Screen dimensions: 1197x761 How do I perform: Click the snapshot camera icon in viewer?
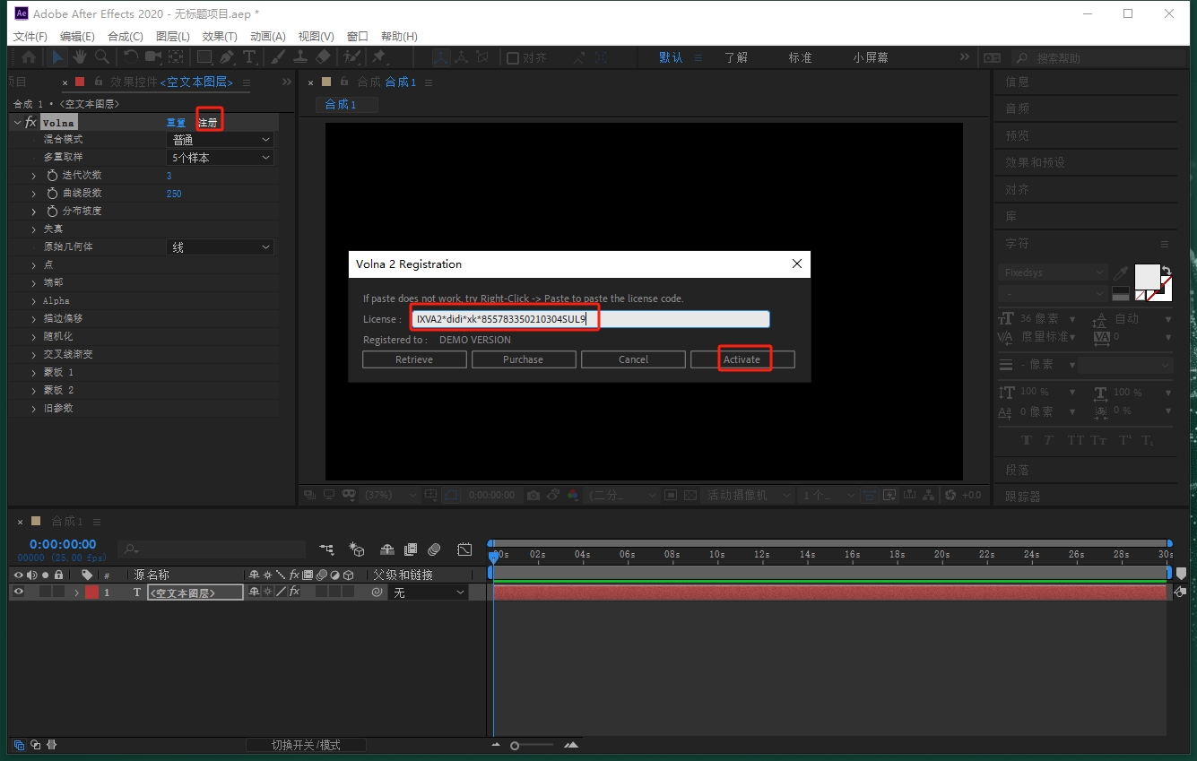coord(533,495)
